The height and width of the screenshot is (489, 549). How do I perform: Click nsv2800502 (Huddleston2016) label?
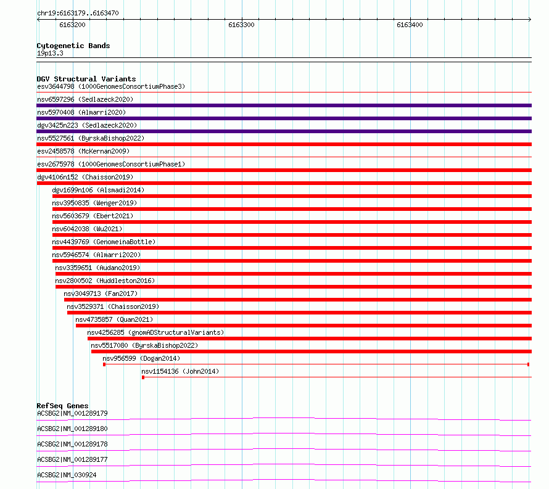click(x=105, y=281)
